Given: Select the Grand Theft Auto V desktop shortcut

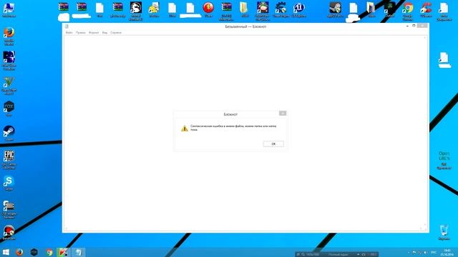Looking at the screenshot, I should click(x=9, y=86).
